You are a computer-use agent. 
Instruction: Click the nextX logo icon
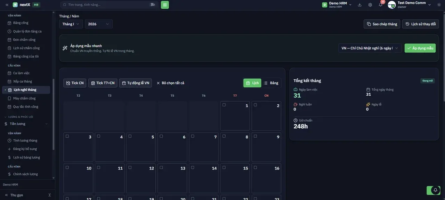(x=15, y=5)
